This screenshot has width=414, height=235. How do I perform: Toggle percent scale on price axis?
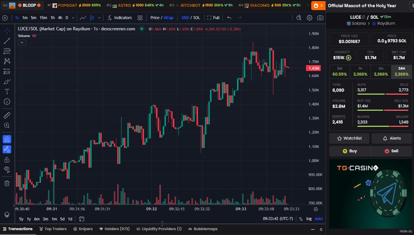300,219
